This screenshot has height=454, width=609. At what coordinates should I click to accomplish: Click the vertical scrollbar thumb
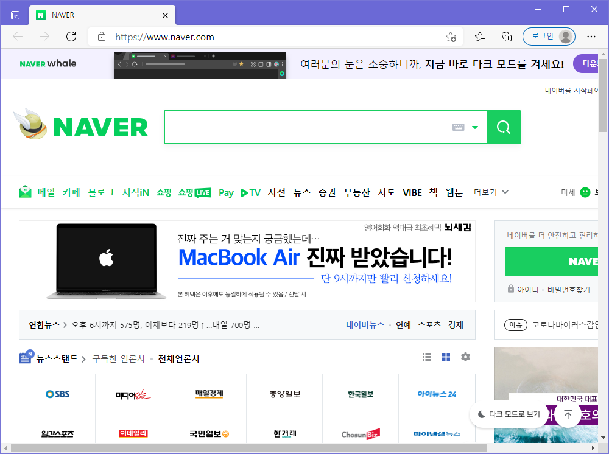pyautogui.click(x=603, y=96)
